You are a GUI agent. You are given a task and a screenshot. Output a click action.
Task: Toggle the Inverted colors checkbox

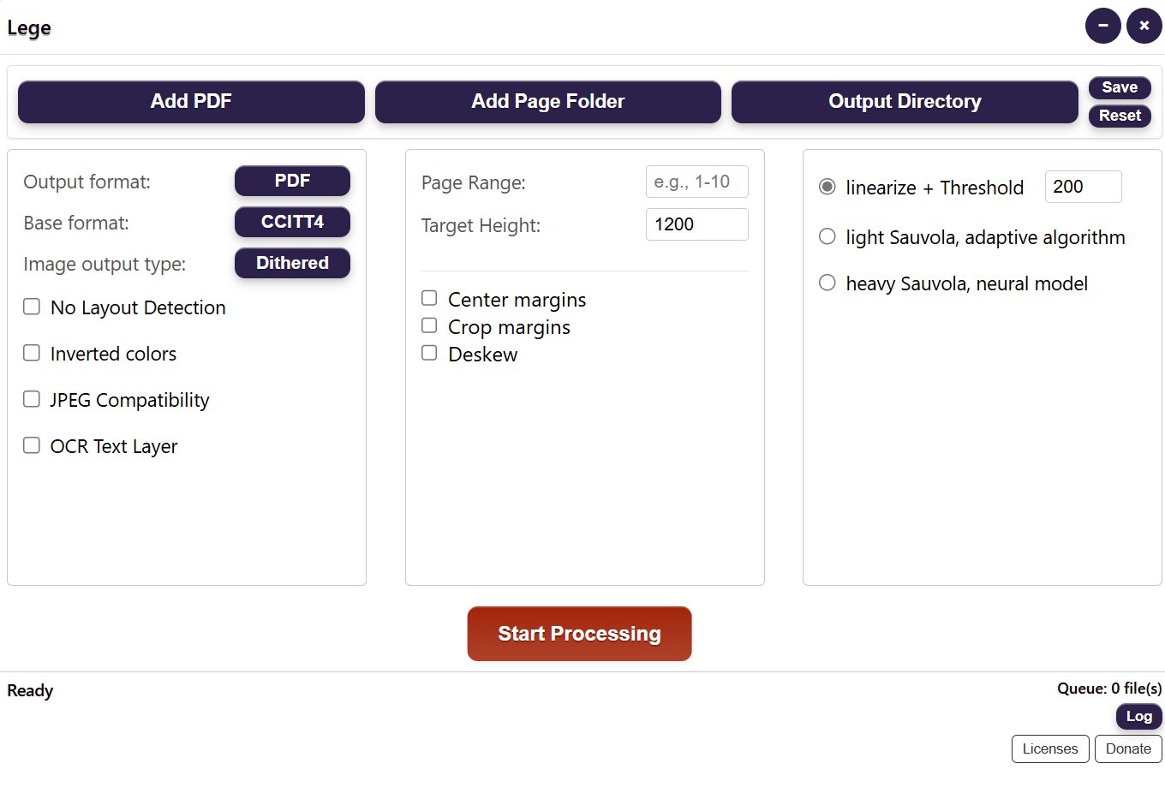click(x=32, y=353)
